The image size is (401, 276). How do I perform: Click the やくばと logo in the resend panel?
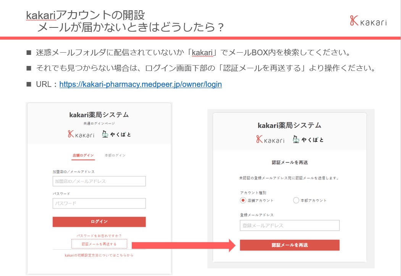308,140
